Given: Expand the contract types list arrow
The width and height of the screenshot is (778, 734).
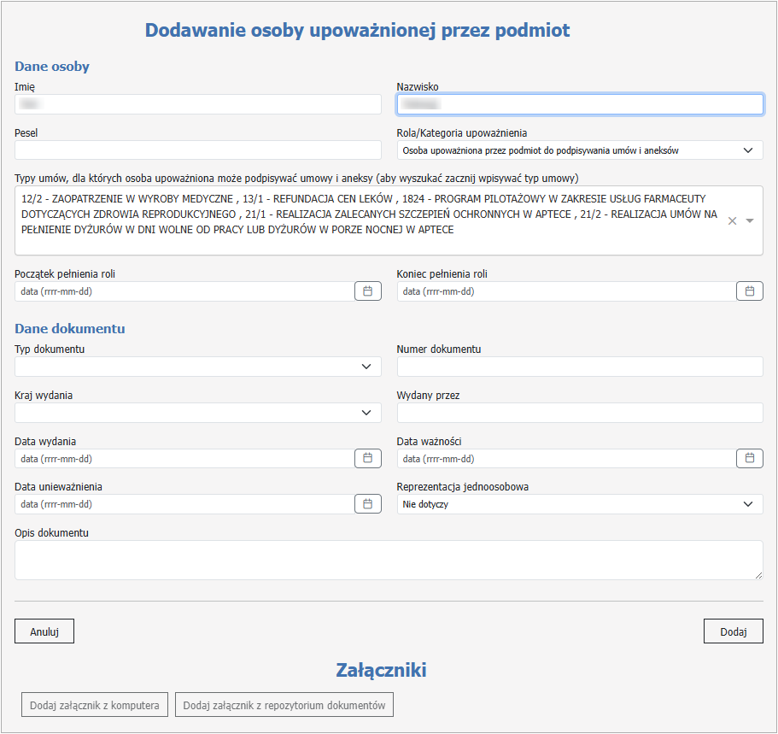Looking at the screenshot, I should tap(750, 221).
